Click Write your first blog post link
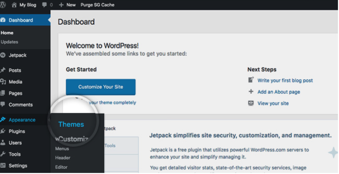 [285, 80]
